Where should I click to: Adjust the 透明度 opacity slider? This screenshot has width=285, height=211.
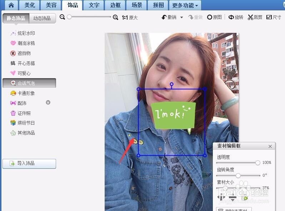257,163
